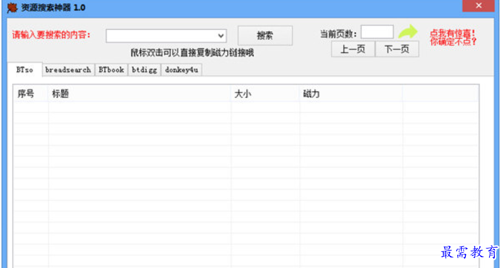Click the 序号 column header
This screenshot has width=502, height=268.
tap(31, 94)
